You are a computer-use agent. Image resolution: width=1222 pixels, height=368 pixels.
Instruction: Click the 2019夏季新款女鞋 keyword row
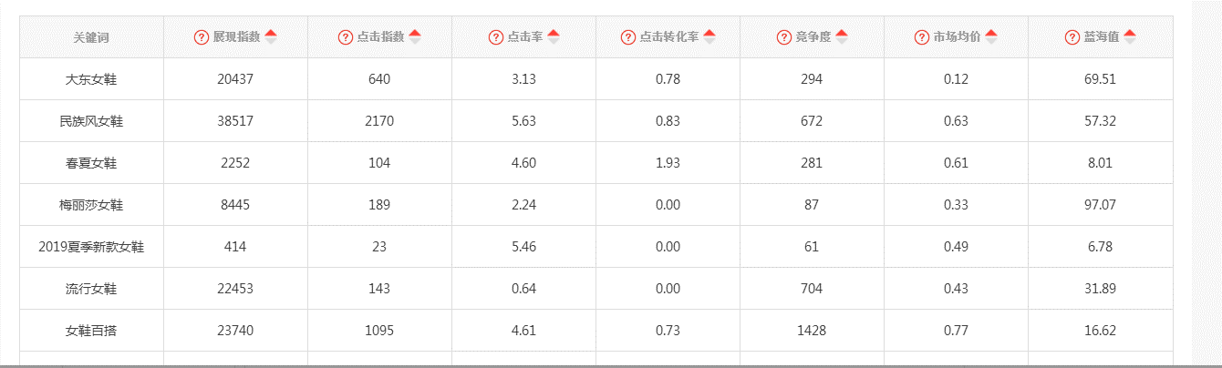595,247
